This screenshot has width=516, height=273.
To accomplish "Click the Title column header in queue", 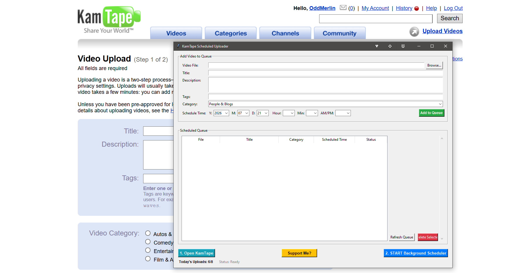I will tap(249, 140).
